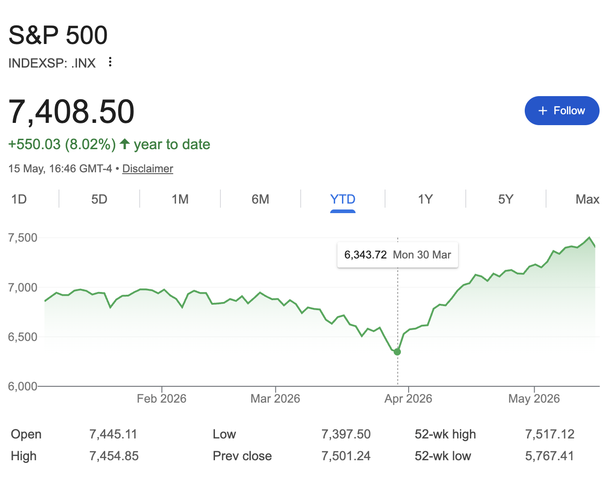Click the Apr 2026 axis label
The height and width of the screenshot is (477, 605).
pyautogui.click(x=408, y=399)
